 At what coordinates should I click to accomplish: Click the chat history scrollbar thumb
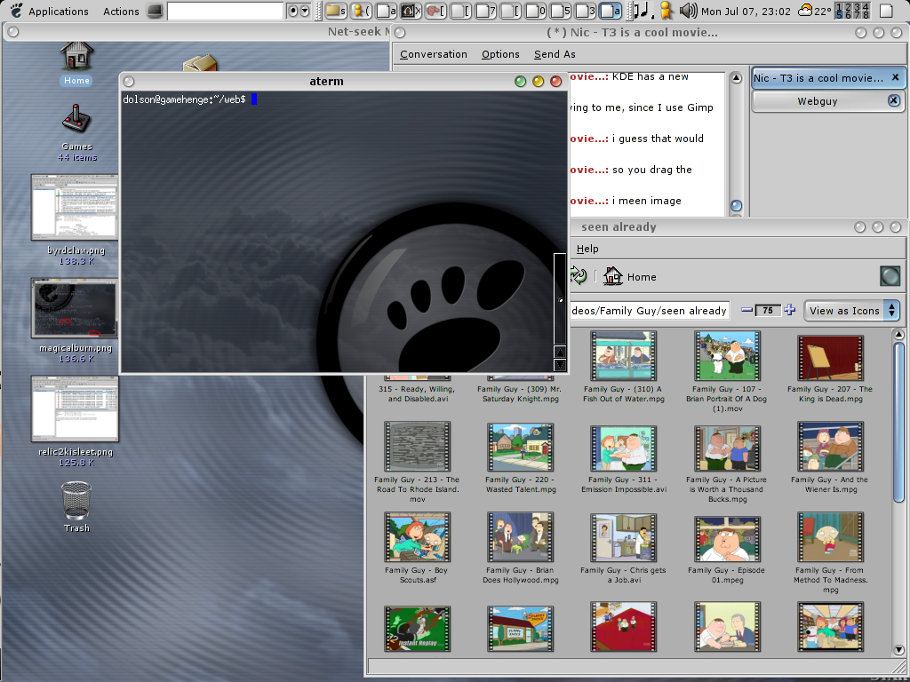pos(736,205)
